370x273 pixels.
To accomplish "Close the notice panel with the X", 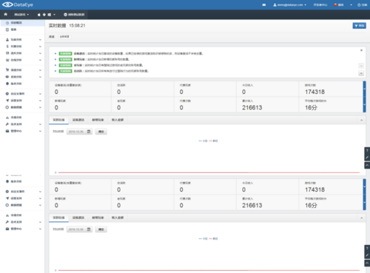I will tap(361, 50).
